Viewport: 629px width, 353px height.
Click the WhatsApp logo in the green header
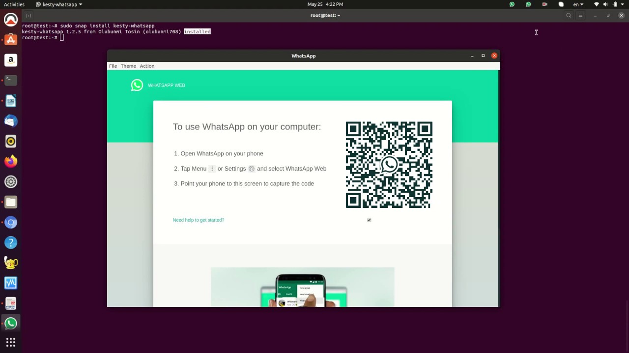[137, 85]
